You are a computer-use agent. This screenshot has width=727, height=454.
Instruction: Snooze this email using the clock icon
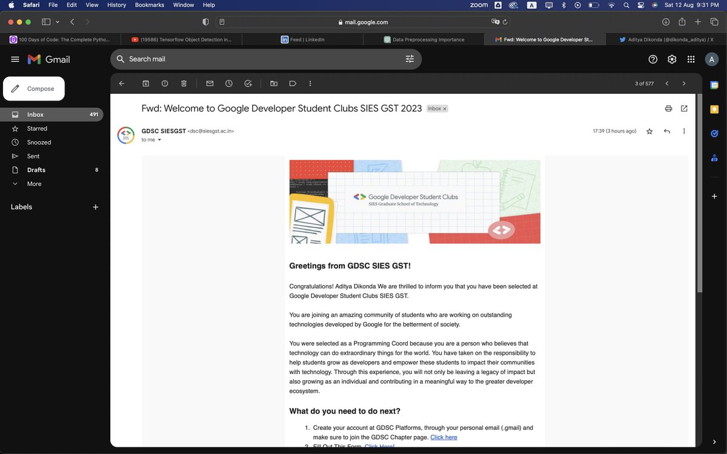pos(229,84)
